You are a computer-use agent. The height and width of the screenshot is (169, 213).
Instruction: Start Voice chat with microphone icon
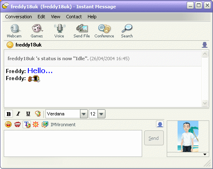click(59, 31)
